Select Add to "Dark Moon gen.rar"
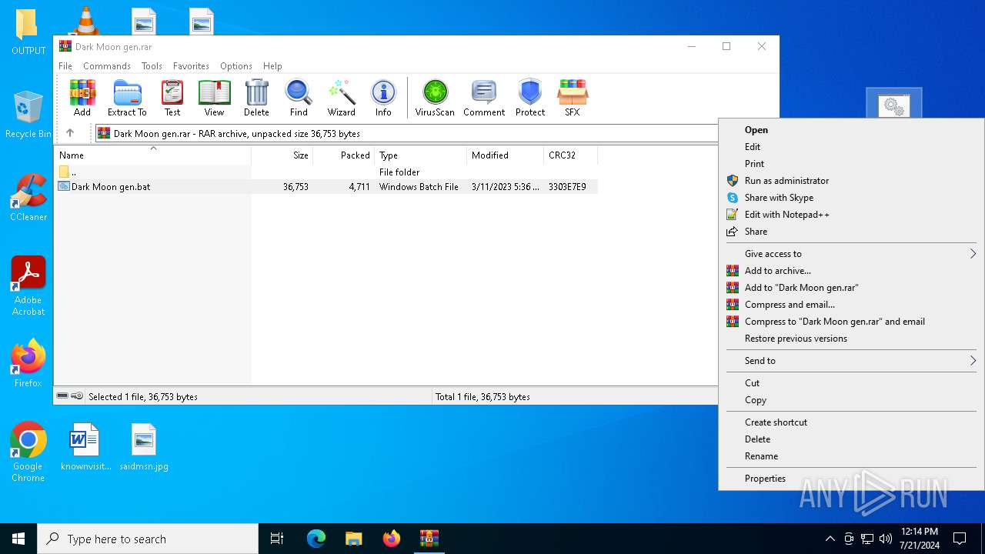 851,288
